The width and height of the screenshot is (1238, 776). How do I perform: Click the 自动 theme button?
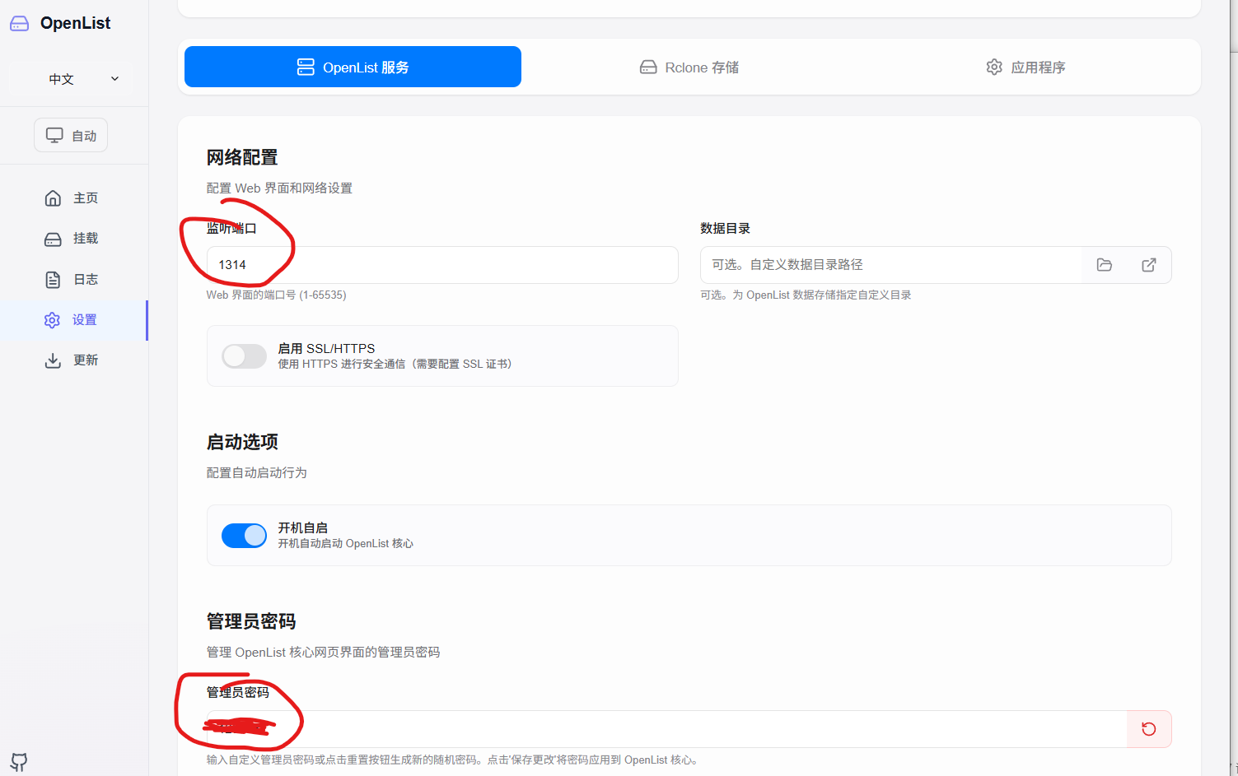point(71,136)
